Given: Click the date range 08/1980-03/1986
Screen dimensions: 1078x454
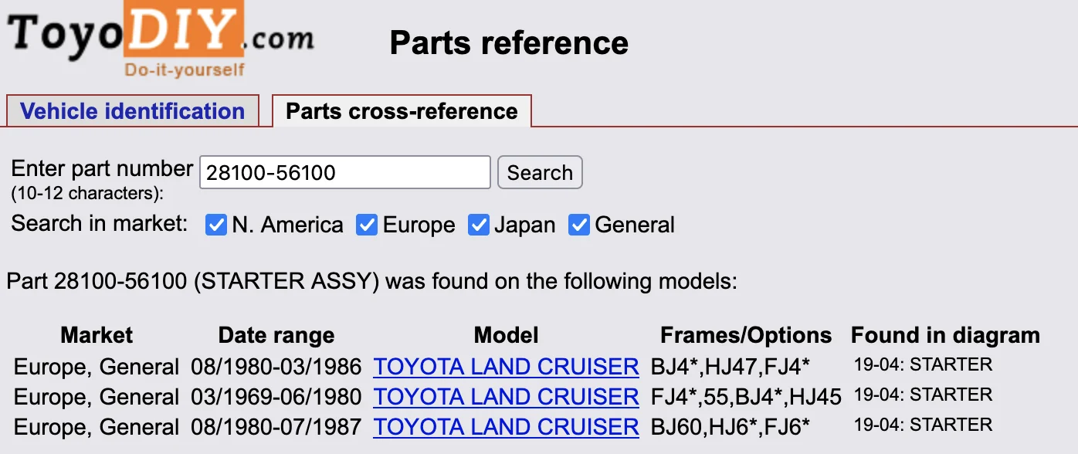Looking at the screenshot, I should pos(276,367).
